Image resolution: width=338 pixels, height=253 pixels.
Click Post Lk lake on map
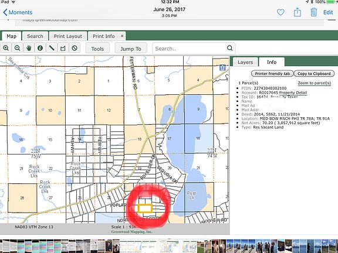191,195
